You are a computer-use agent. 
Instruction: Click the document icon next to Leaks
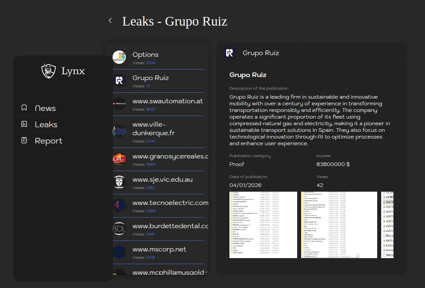point(24,124)
